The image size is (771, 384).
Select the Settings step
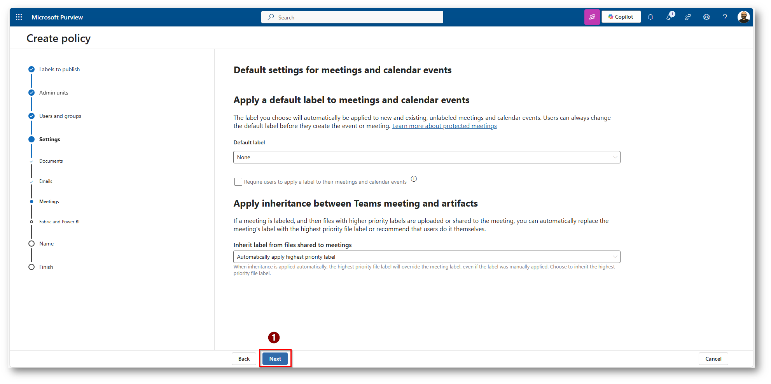tap(50, 139)
